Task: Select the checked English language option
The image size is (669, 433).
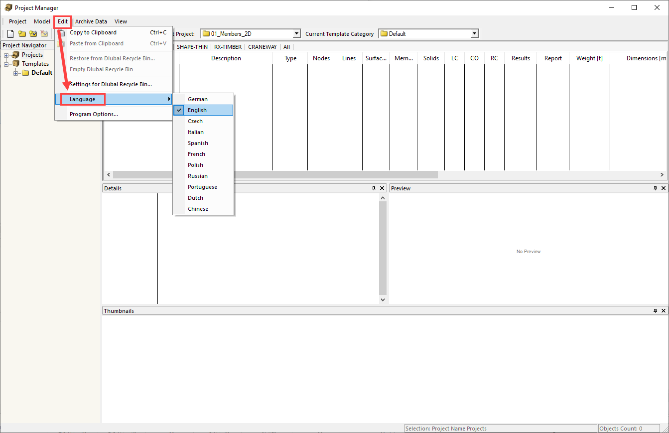Action: [203, 110]
